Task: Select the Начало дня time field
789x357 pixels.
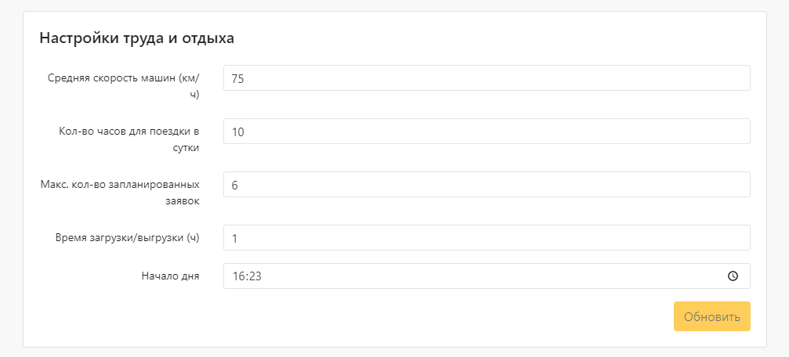Action: (x=487, y=276)
